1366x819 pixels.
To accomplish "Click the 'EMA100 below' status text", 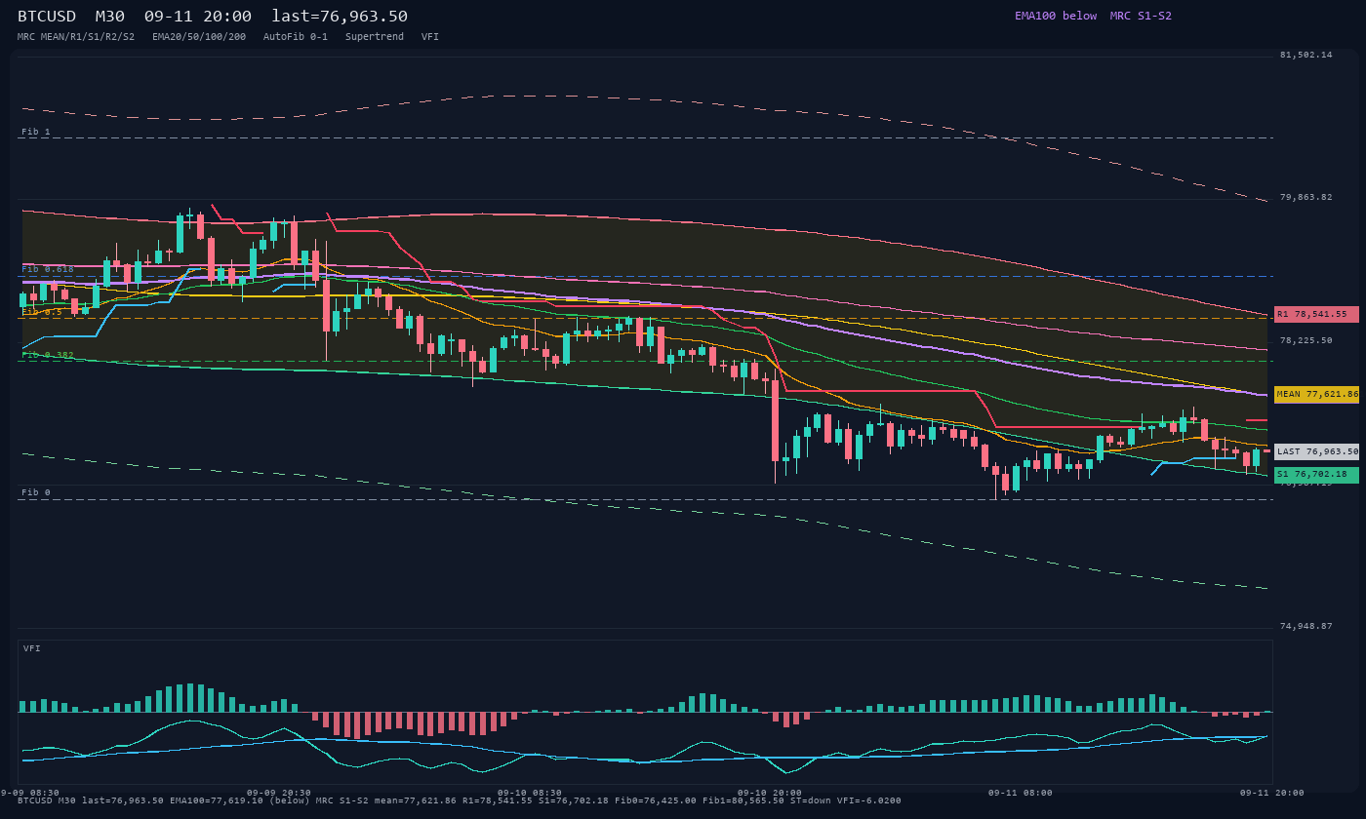I will pos(1056,16).
